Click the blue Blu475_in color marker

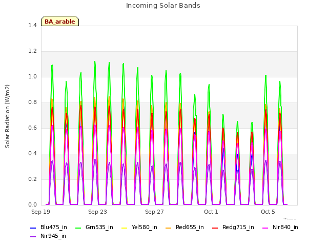point(33,228)
